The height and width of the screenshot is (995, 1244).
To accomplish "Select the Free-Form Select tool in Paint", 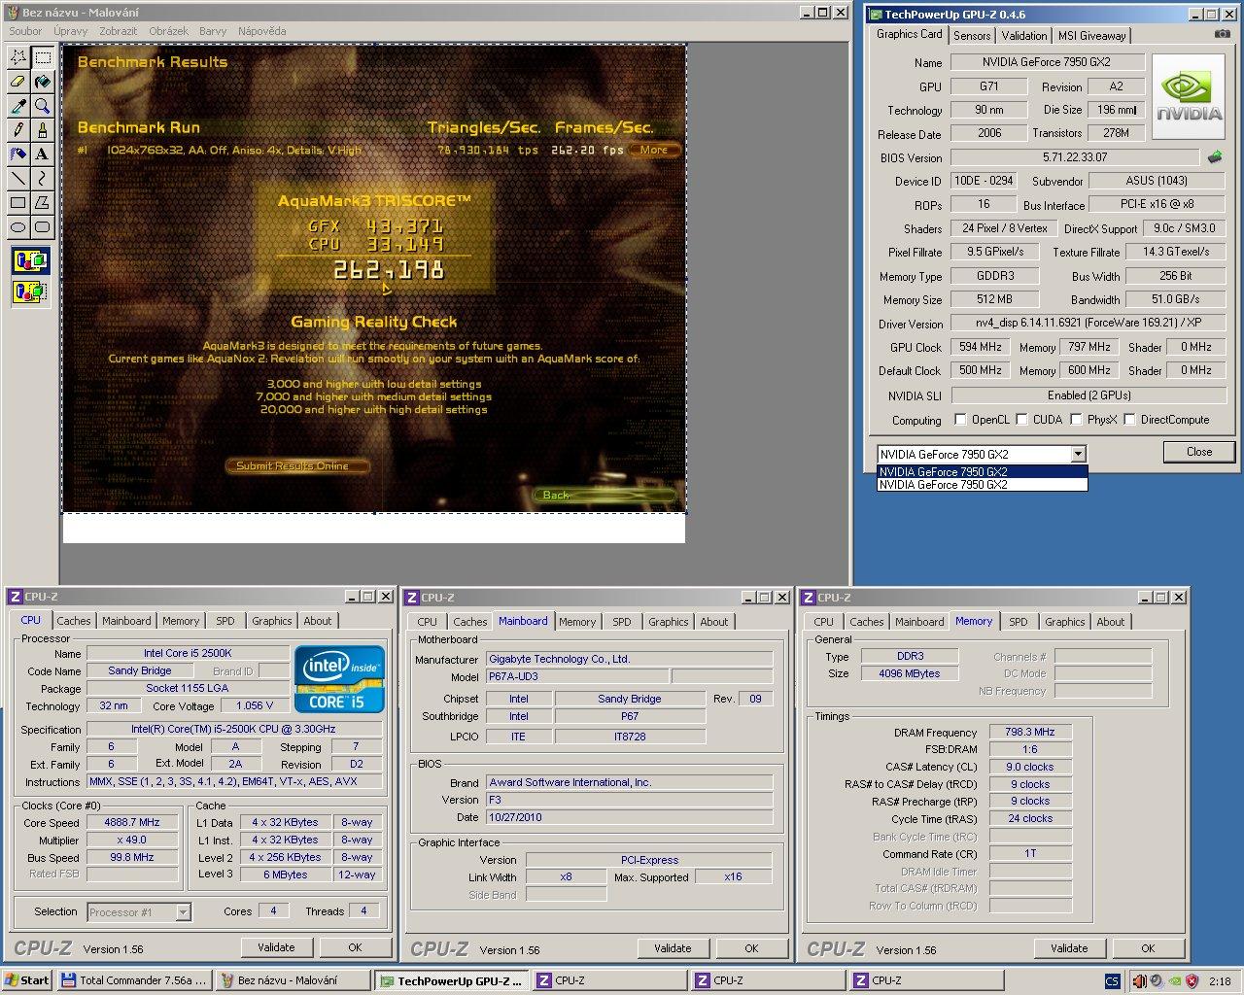I will pyautogui.click(x=18, y=57).
